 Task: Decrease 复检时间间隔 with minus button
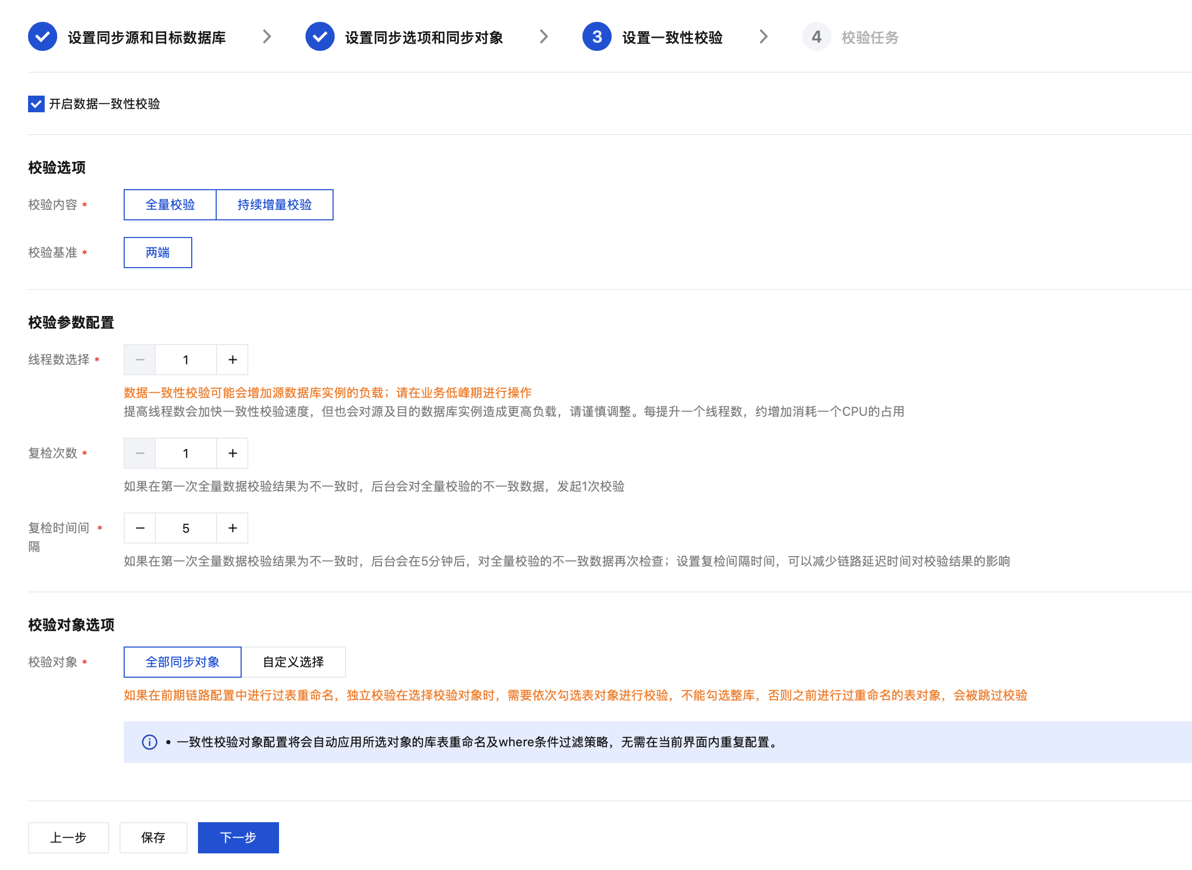click(x=140, y=528)
